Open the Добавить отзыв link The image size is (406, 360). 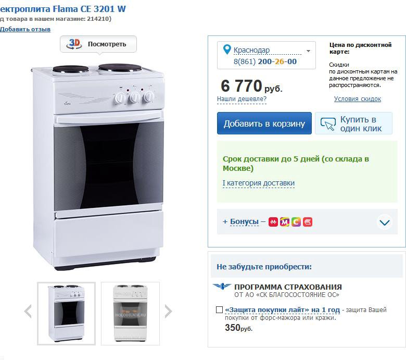tap(25, 29)
